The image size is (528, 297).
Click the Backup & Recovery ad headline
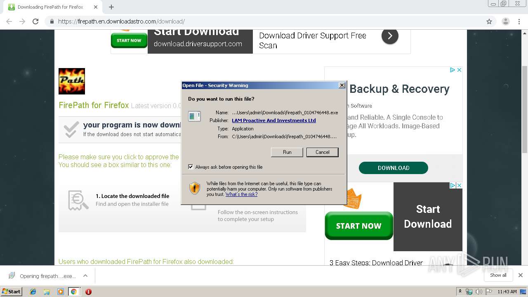(x=400, y=89)
